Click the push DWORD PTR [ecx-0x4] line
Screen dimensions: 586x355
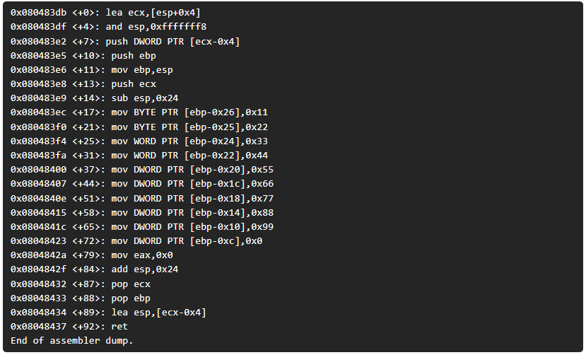click(x=125, y=42)
